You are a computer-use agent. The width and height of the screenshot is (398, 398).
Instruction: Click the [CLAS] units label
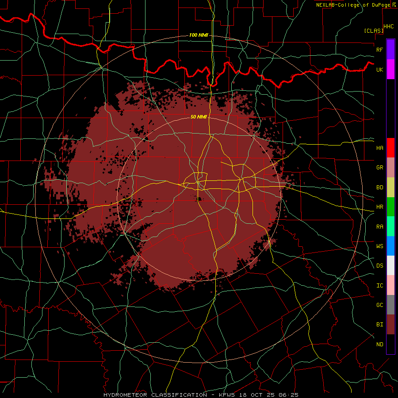point(374,31)
